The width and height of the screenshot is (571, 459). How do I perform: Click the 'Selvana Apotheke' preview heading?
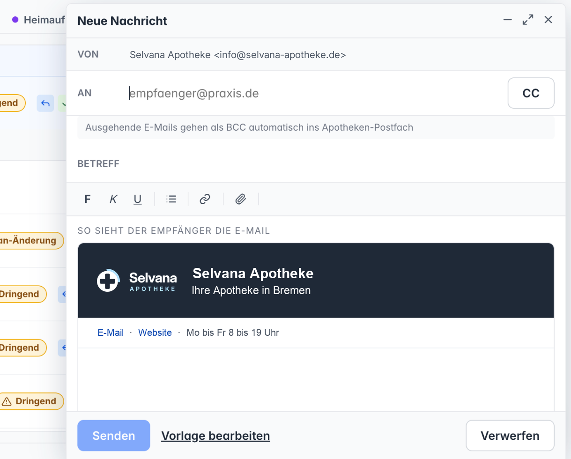tap(253, 273)
